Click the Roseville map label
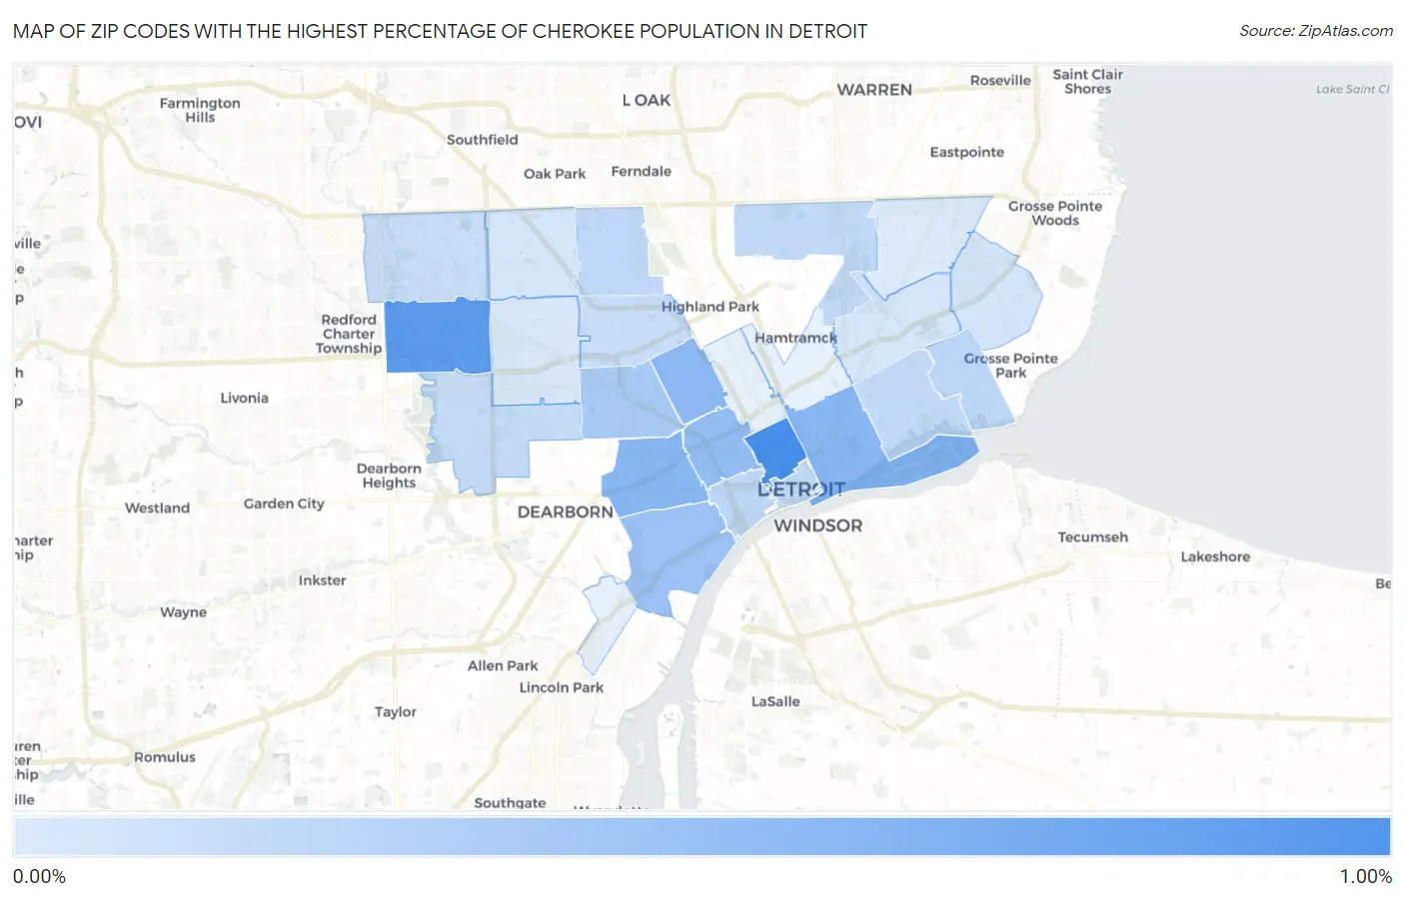This screenshot has width=1405, height=898. (1000, 81)
